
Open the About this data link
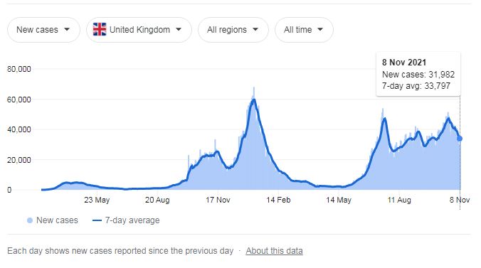pyautogui.click(x=274, y=251)
